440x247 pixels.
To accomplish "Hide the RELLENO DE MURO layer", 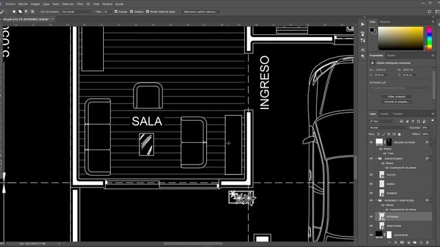I will [x=371, y=142].
